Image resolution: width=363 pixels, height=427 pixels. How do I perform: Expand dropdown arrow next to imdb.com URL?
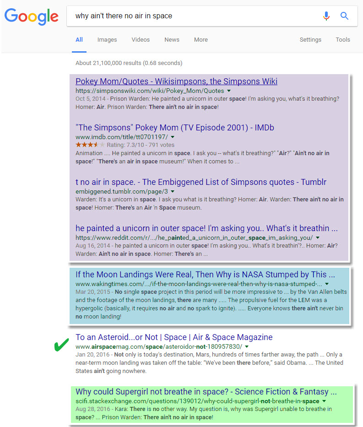173,137
